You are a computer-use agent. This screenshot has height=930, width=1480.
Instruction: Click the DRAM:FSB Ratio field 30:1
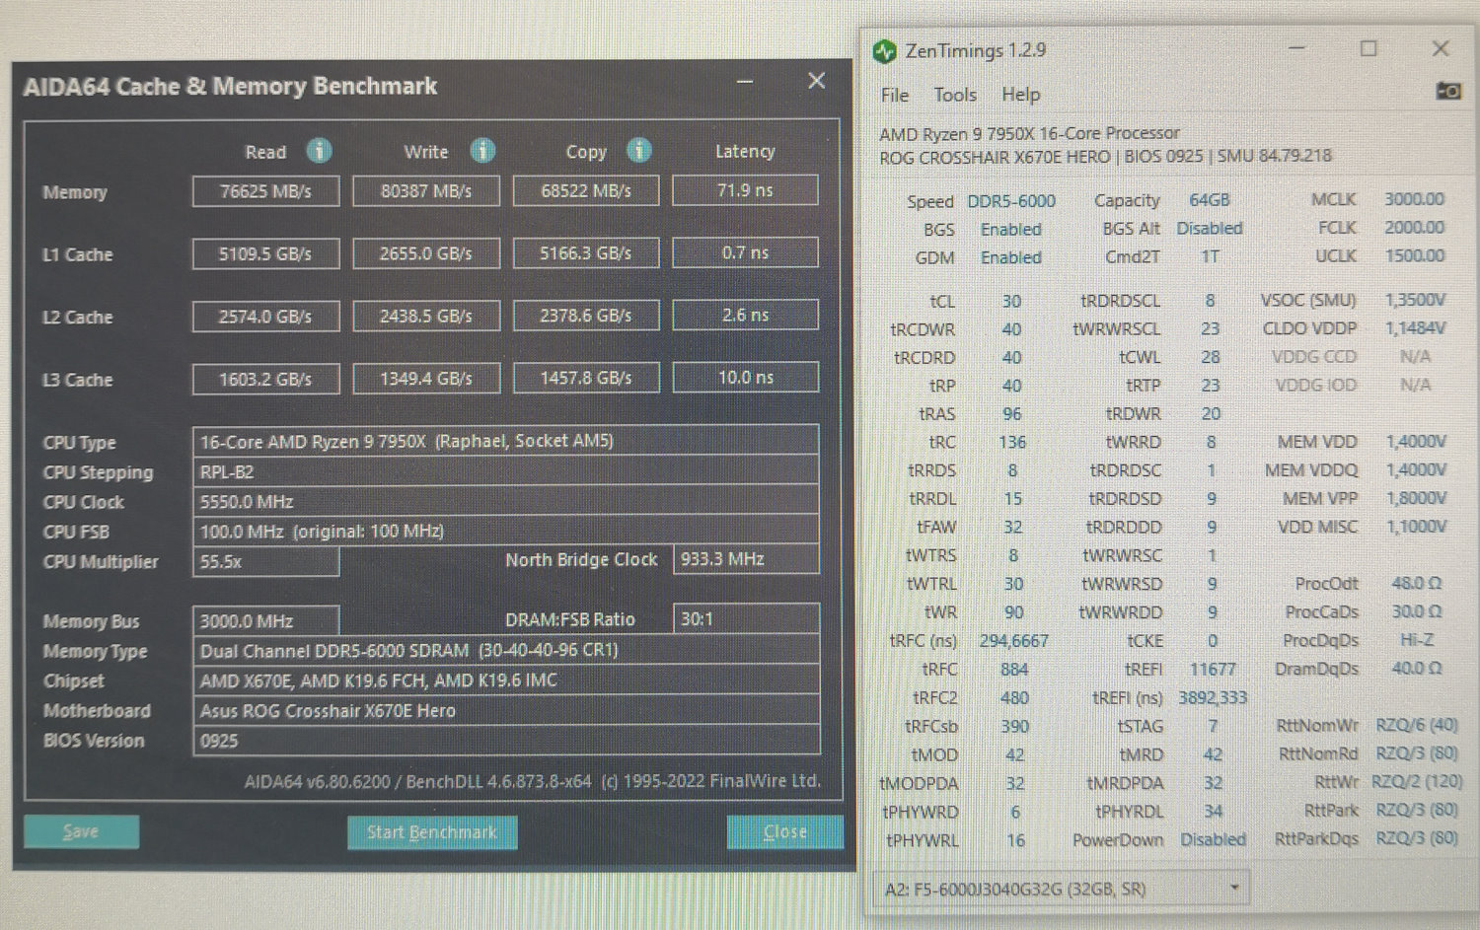(746, 618)
